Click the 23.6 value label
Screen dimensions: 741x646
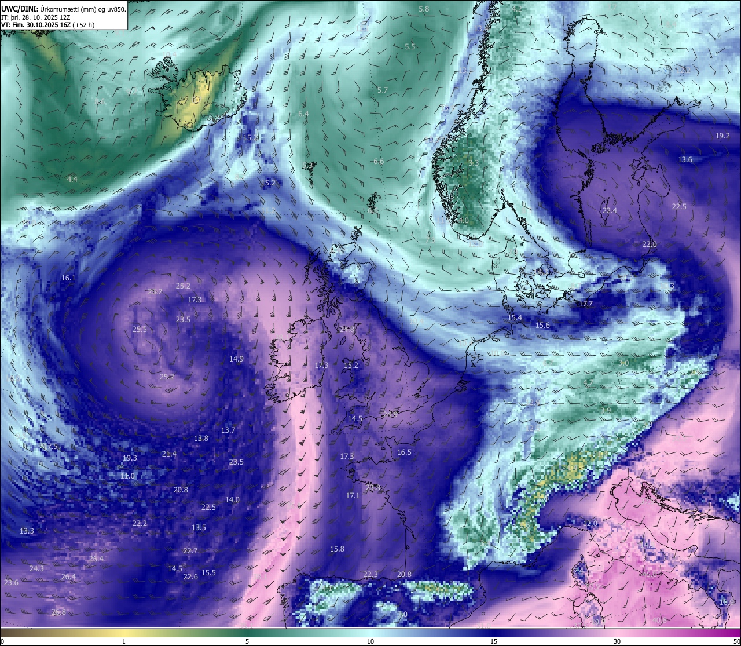click(11, 583)
